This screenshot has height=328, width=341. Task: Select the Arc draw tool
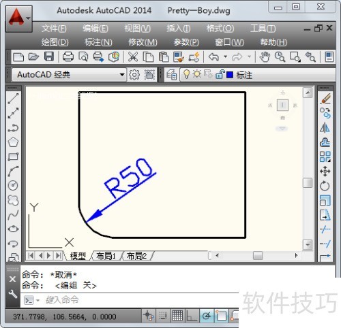[x=13, y=171]
